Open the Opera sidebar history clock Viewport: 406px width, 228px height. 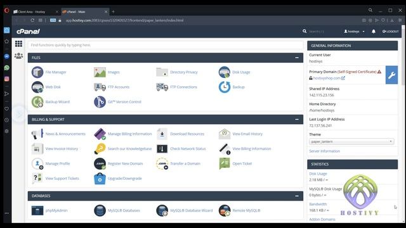(x=7, y=120)
